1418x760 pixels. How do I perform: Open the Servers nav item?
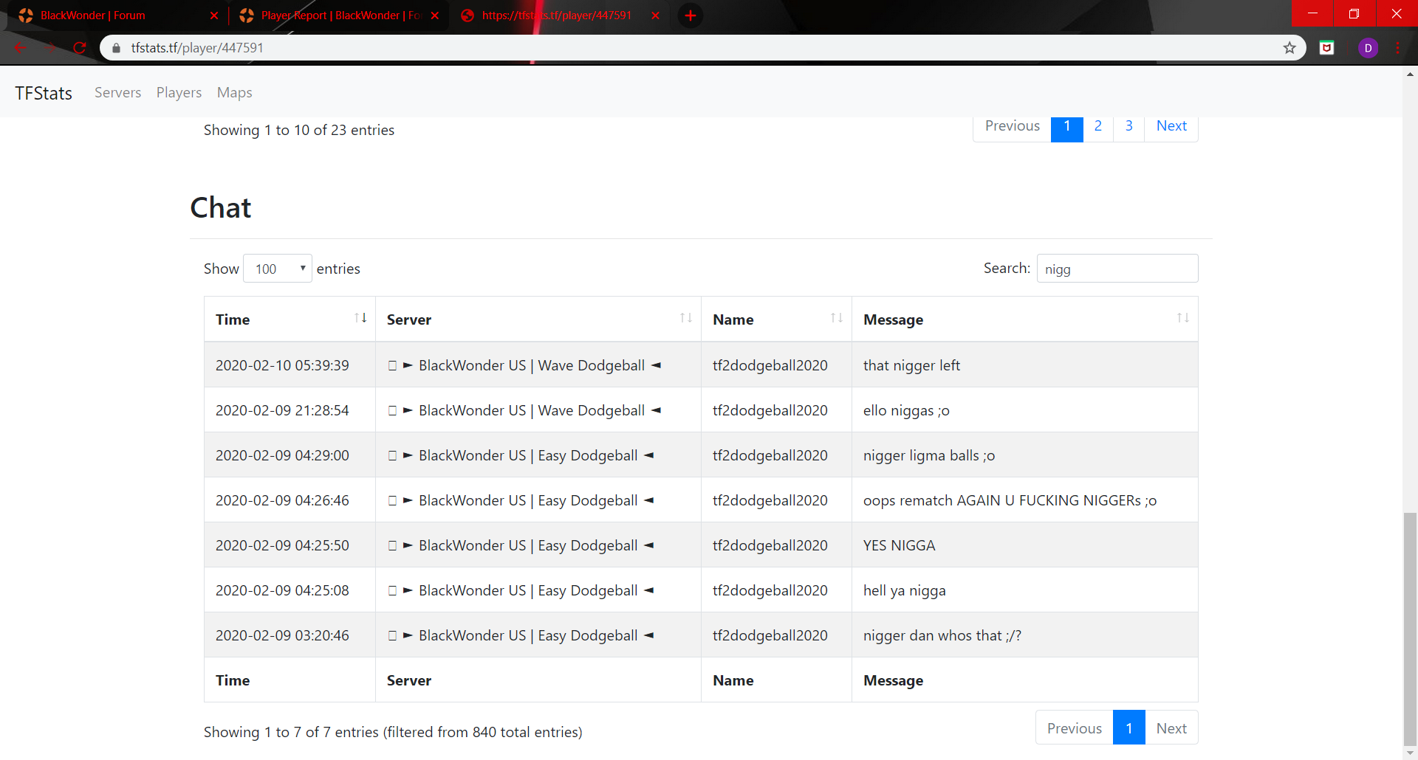[x=117, y=92]
